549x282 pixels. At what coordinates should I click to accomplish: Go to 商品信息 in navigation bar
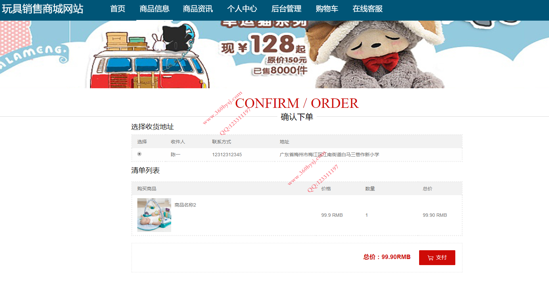click(155, 9)
